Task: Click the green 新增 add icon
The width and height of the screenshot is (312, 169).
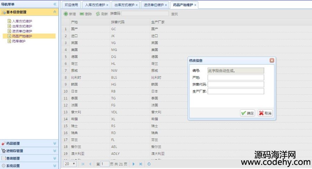Action: (x=66, y=14)
